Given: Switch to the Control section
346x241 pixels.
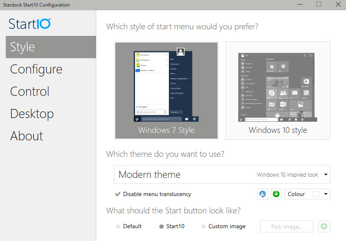Looking at the screenshot, I should click(30, 91).
